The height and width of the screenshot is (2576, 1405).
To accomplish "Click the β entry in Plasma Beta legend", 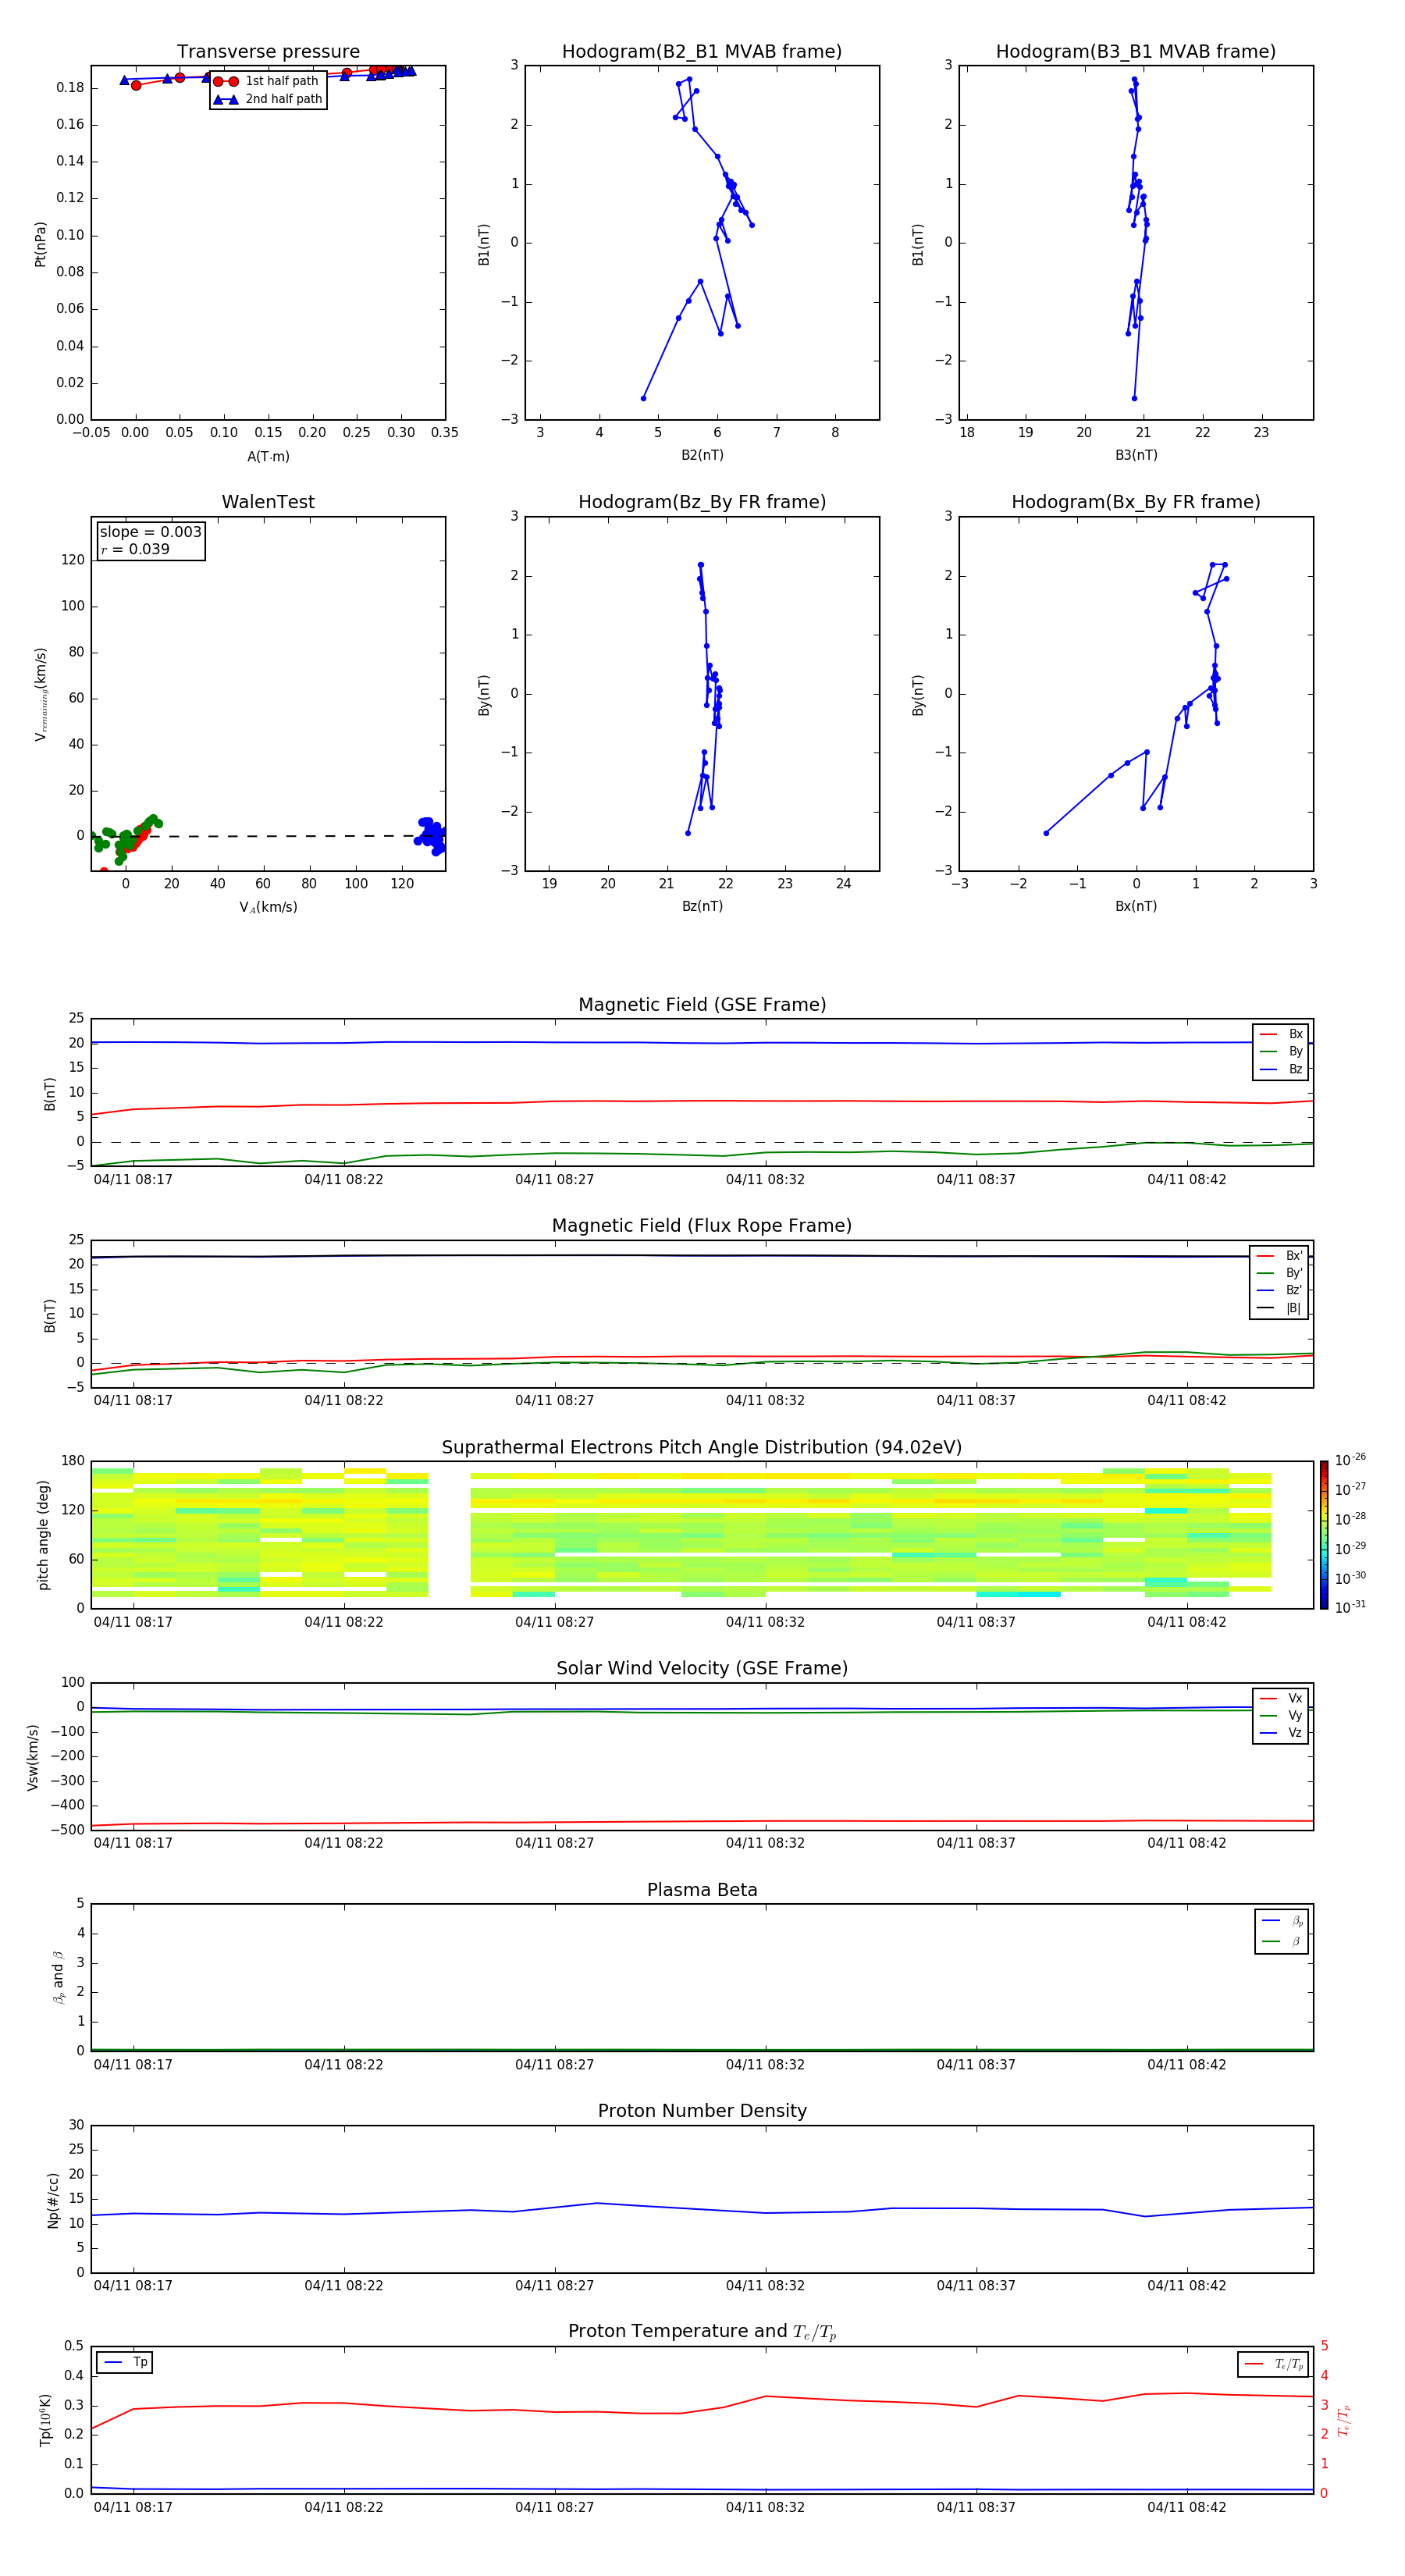I will tap(1282, 1942).
